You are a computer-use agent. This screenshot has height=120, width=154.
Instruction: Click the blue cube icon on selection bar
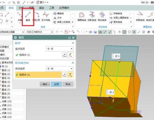95,32
